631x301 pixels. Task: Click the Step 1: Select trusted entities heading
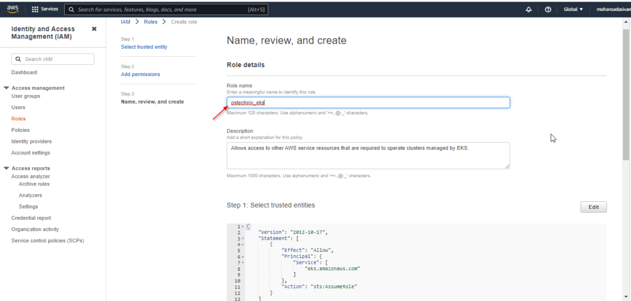tap(271, 205)
